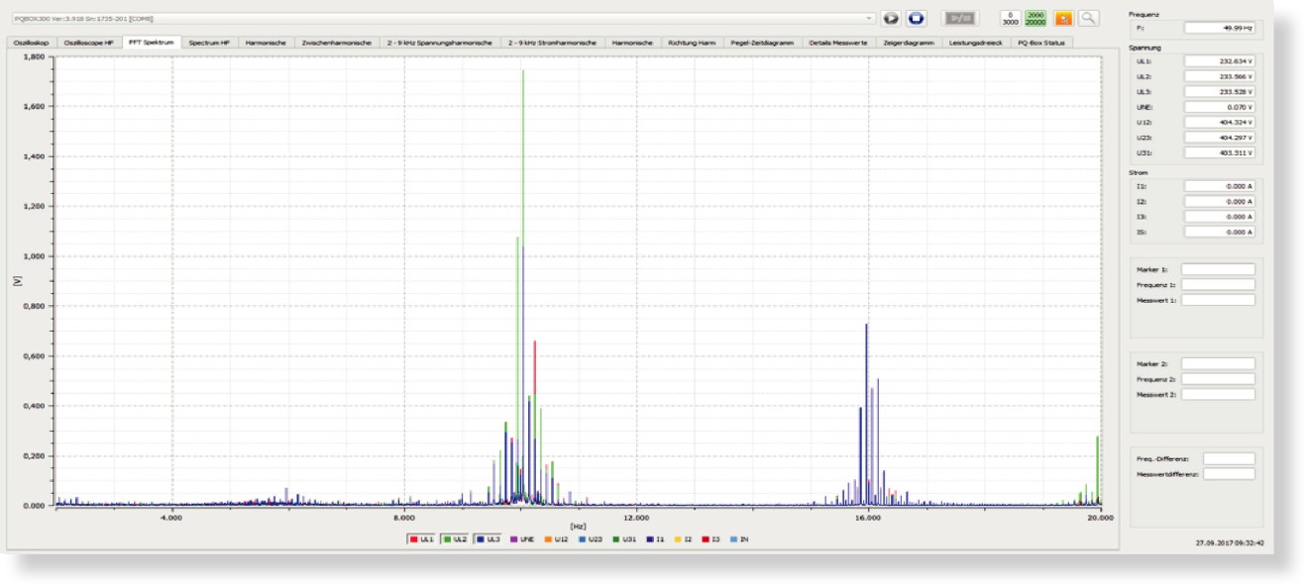Open the Spectrum HF tab
Viewport: 1306px width, 586px height.
(209, 43)
